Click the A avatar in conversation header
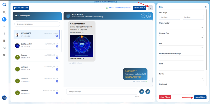The height and width of the screenshot is (104, 210). point(68,16)
